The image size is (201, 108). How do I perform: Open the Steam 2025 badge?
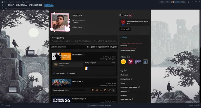tap(130, 62)
